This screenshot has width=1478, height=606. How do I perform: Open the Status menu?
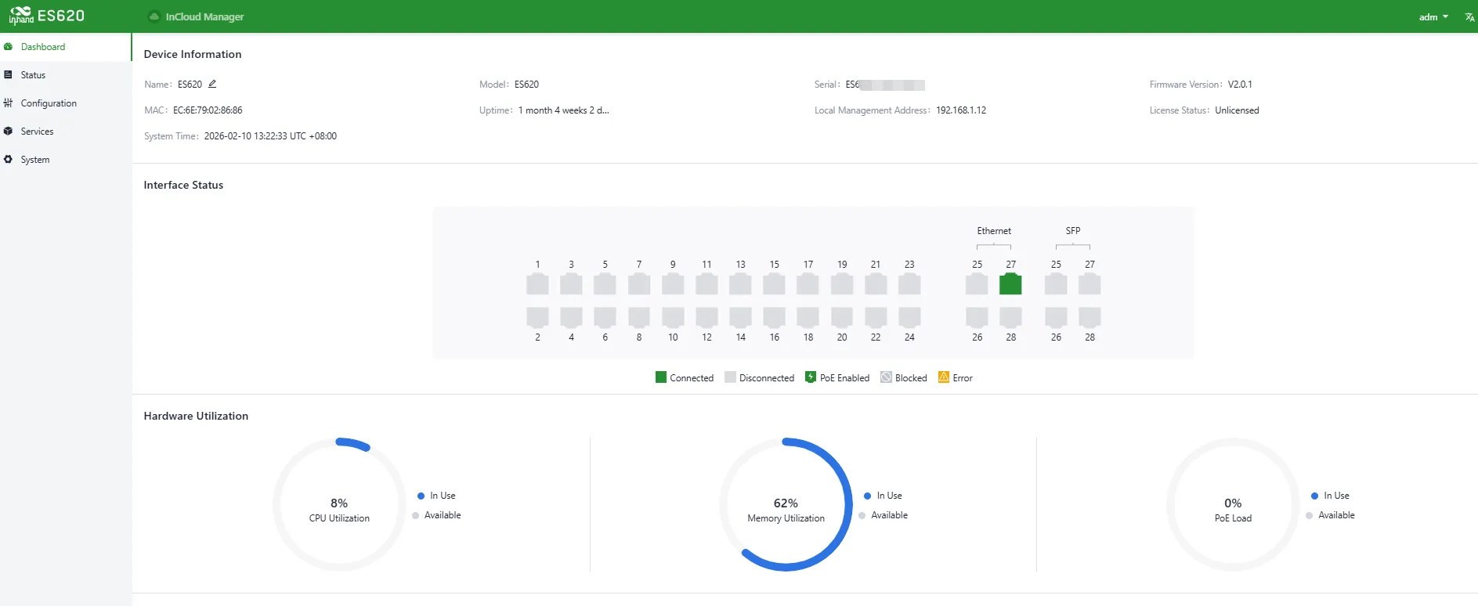tap(66, 75)
